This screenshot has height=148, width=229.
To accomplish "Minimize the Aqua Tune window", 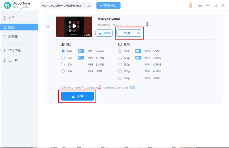I will [208, 5].
